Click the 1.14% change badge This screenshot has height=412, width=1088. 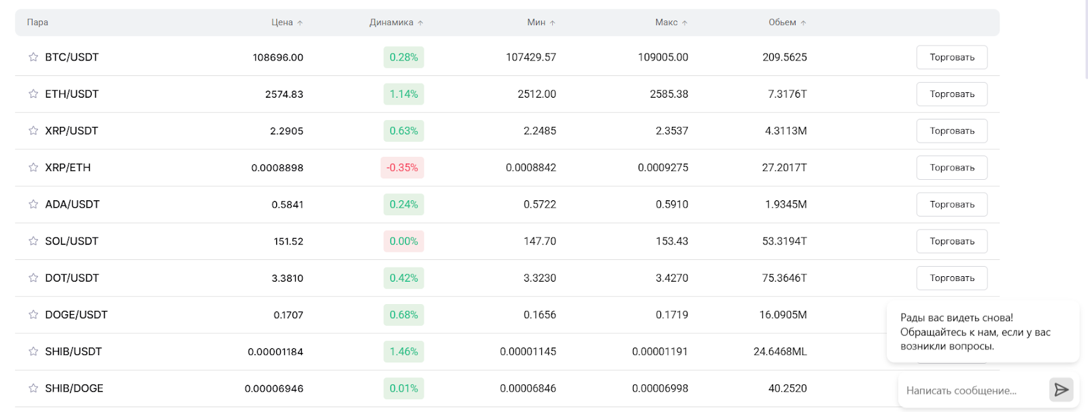point(403,94)
